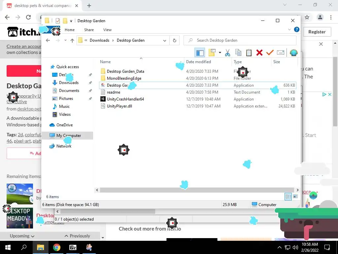The image size is (338, 254).
Task: Click Downloads in the address breadcrumb
Action: (x=99, y=40)
